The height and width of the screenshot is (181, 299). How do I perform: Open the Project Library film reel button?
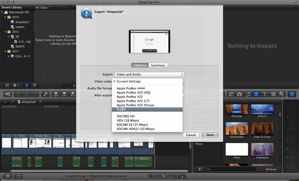click(x=8, y=176)
